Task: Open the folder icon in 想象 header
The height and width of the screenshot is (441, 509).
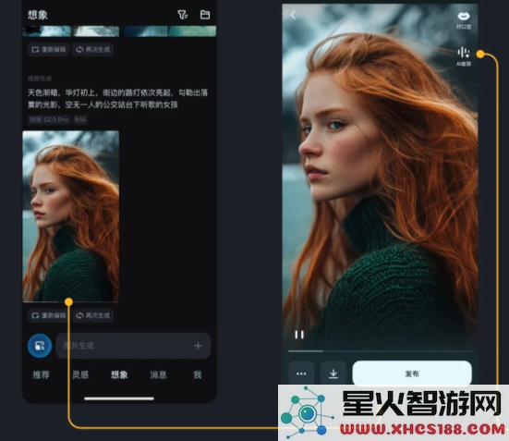Action: tap(205, 15)
